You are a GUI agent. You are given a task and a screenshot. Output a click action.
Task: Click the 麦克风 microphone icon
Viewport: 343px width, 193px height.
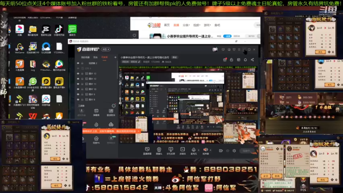[193, 150]
